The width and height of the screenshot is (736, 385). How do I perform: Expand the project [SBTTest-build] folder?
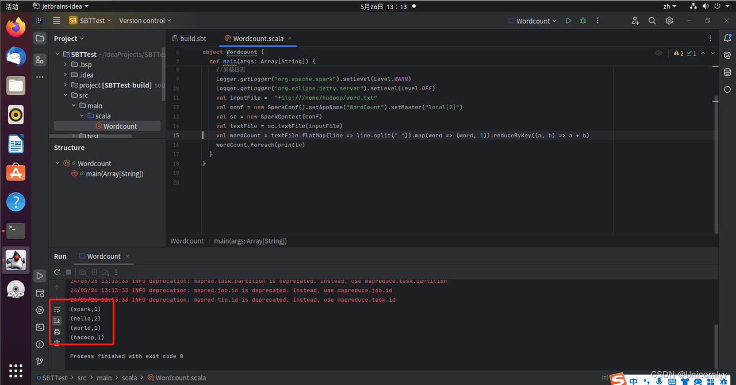tap(66, 85)
